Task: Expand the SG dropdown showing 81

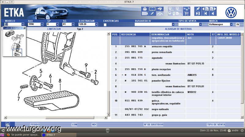Action: [73, 24]
